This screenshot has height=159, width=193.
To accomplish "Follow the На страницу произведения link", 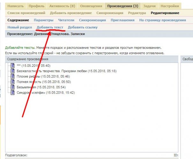I will point(162,20).
